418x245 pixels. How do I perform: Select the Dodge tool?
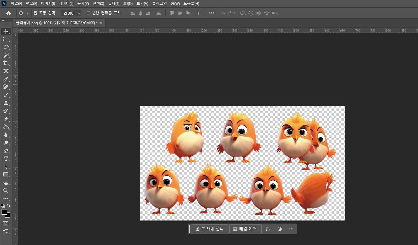pos(6,143)
